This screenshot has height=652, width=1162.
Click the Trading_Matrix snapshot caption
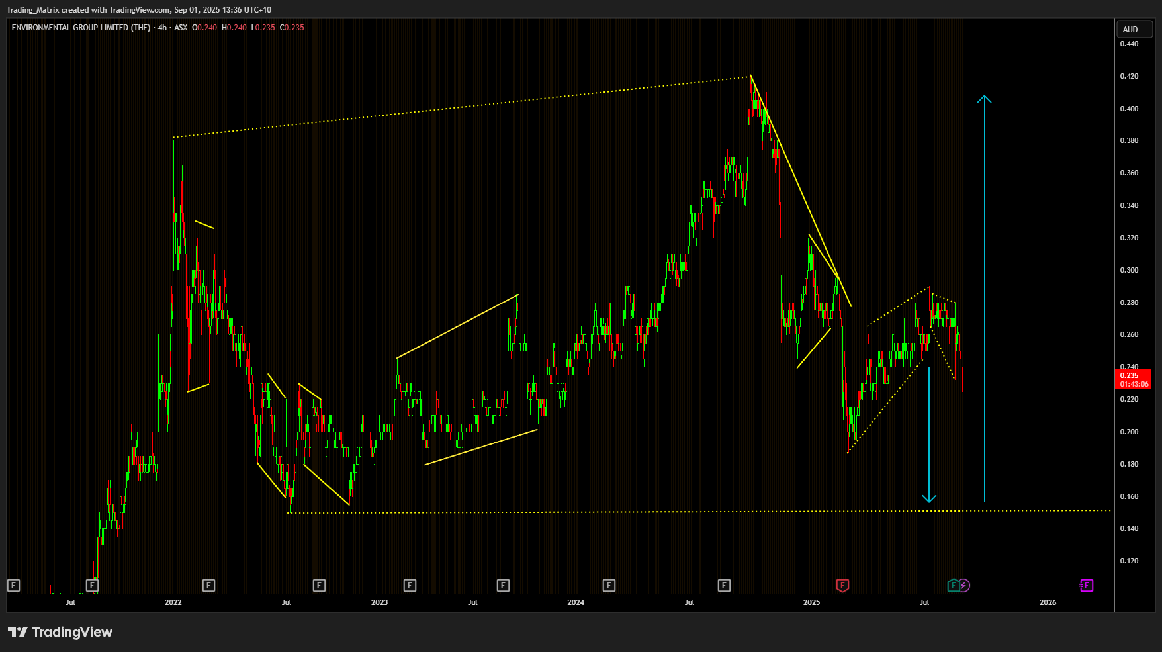(139, 10)
